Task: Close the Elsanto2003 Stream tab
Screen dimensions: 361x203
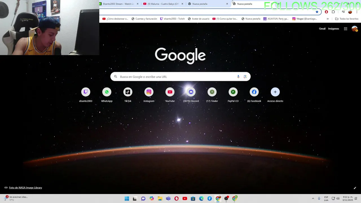Action: (x=138, y=4)
